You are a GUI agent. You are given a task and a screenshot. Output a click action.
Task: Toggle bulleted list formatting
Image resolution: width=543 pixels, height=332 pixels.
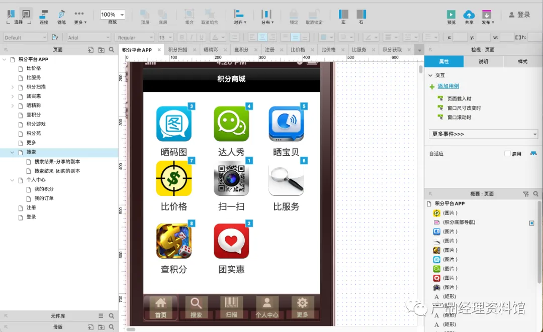[234, 37]
